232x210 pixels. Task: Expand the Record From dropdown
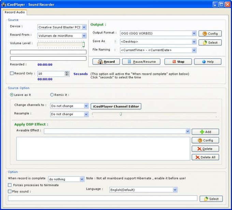point(84,36)
